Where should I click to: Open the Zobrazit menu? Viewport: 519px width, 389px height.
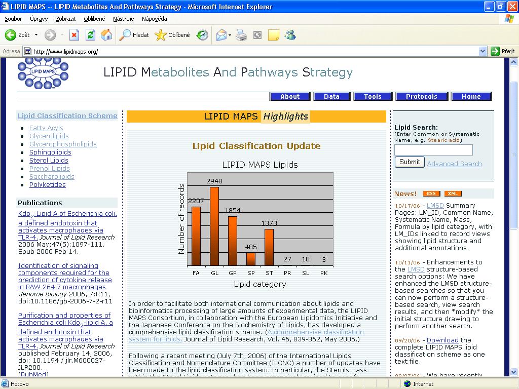pos(65,19)
